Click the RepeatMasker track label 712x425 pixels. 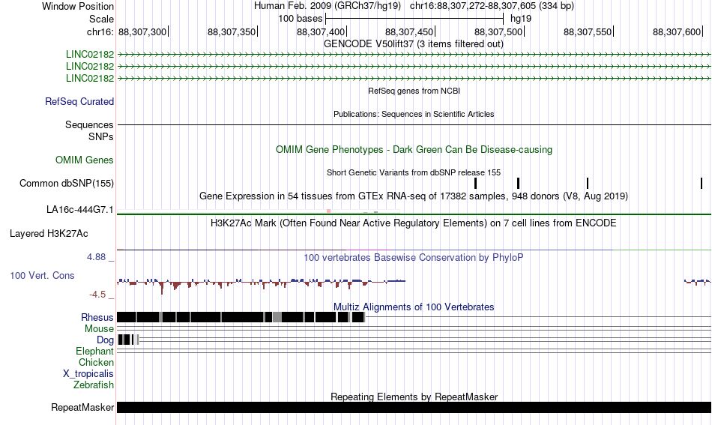[82, 407]
